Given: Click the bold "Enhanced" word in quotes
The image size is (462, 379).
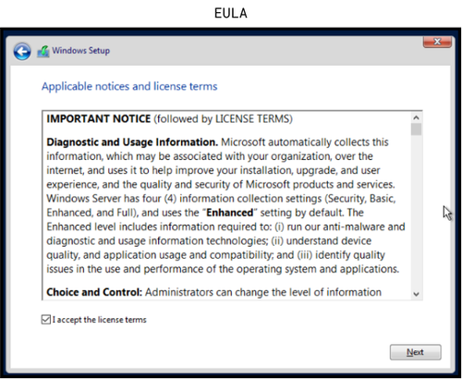Looking at the screenshot, I should pyautogui.click(x=229, y=213).
